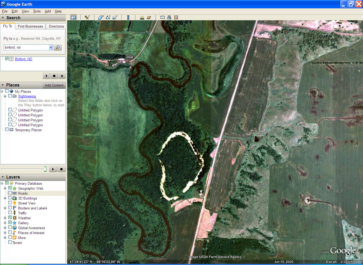The height and width of the screenshot is (265, 363).
Task: Click the magnifier search button
Action: [58, 47]
